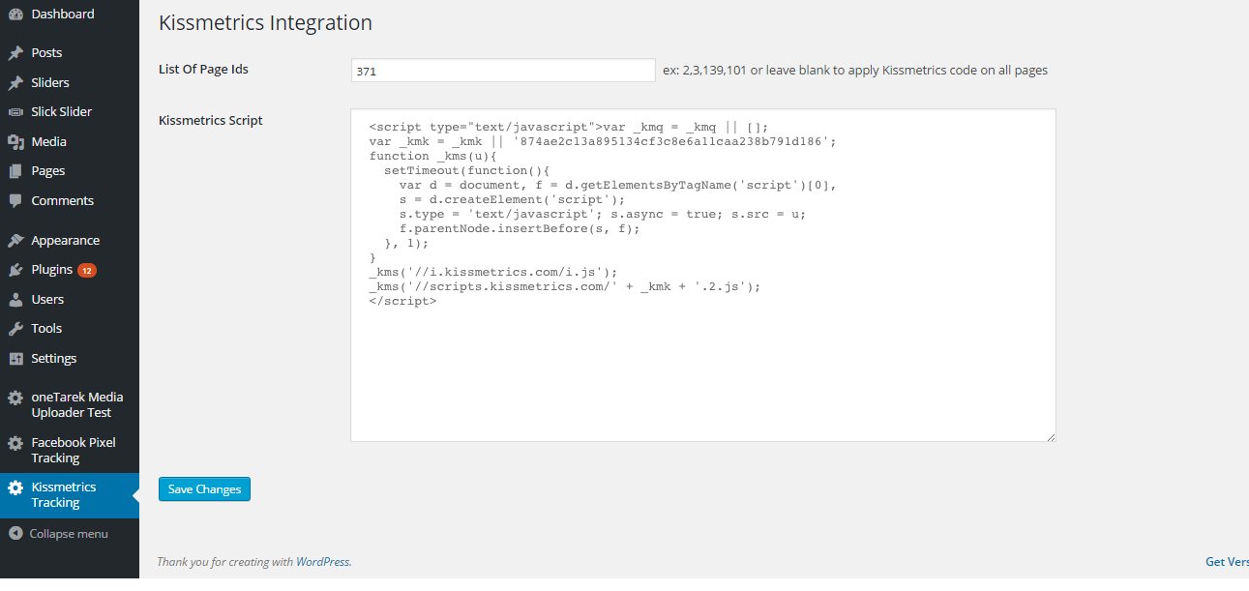The height and width of the screenshot is (591, 1249).
Task: Follow the WordPress footer link
Action: click(323, 562)
